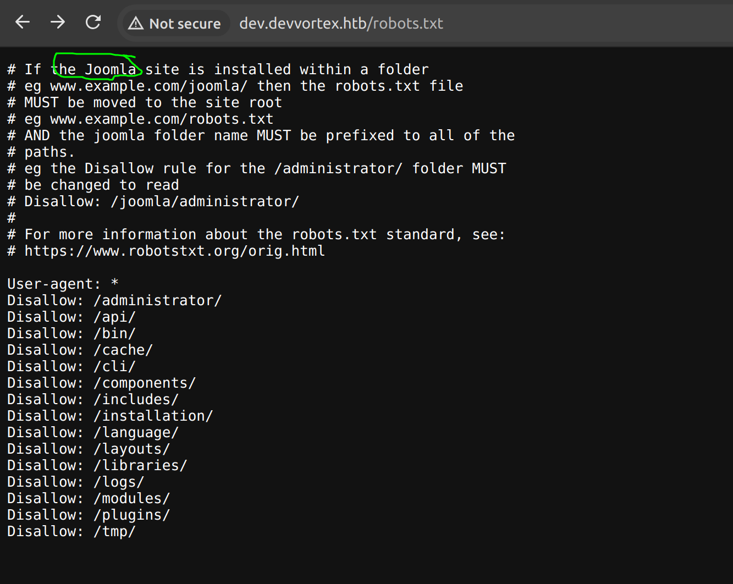Click the Disallow /api/ line

pos(71,317)
